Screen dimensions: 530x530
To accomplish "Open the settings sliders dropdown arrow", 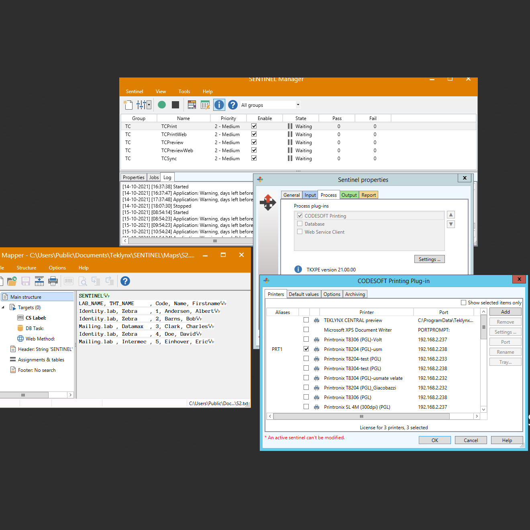I will pyautogui.click(x=149, y=105).
